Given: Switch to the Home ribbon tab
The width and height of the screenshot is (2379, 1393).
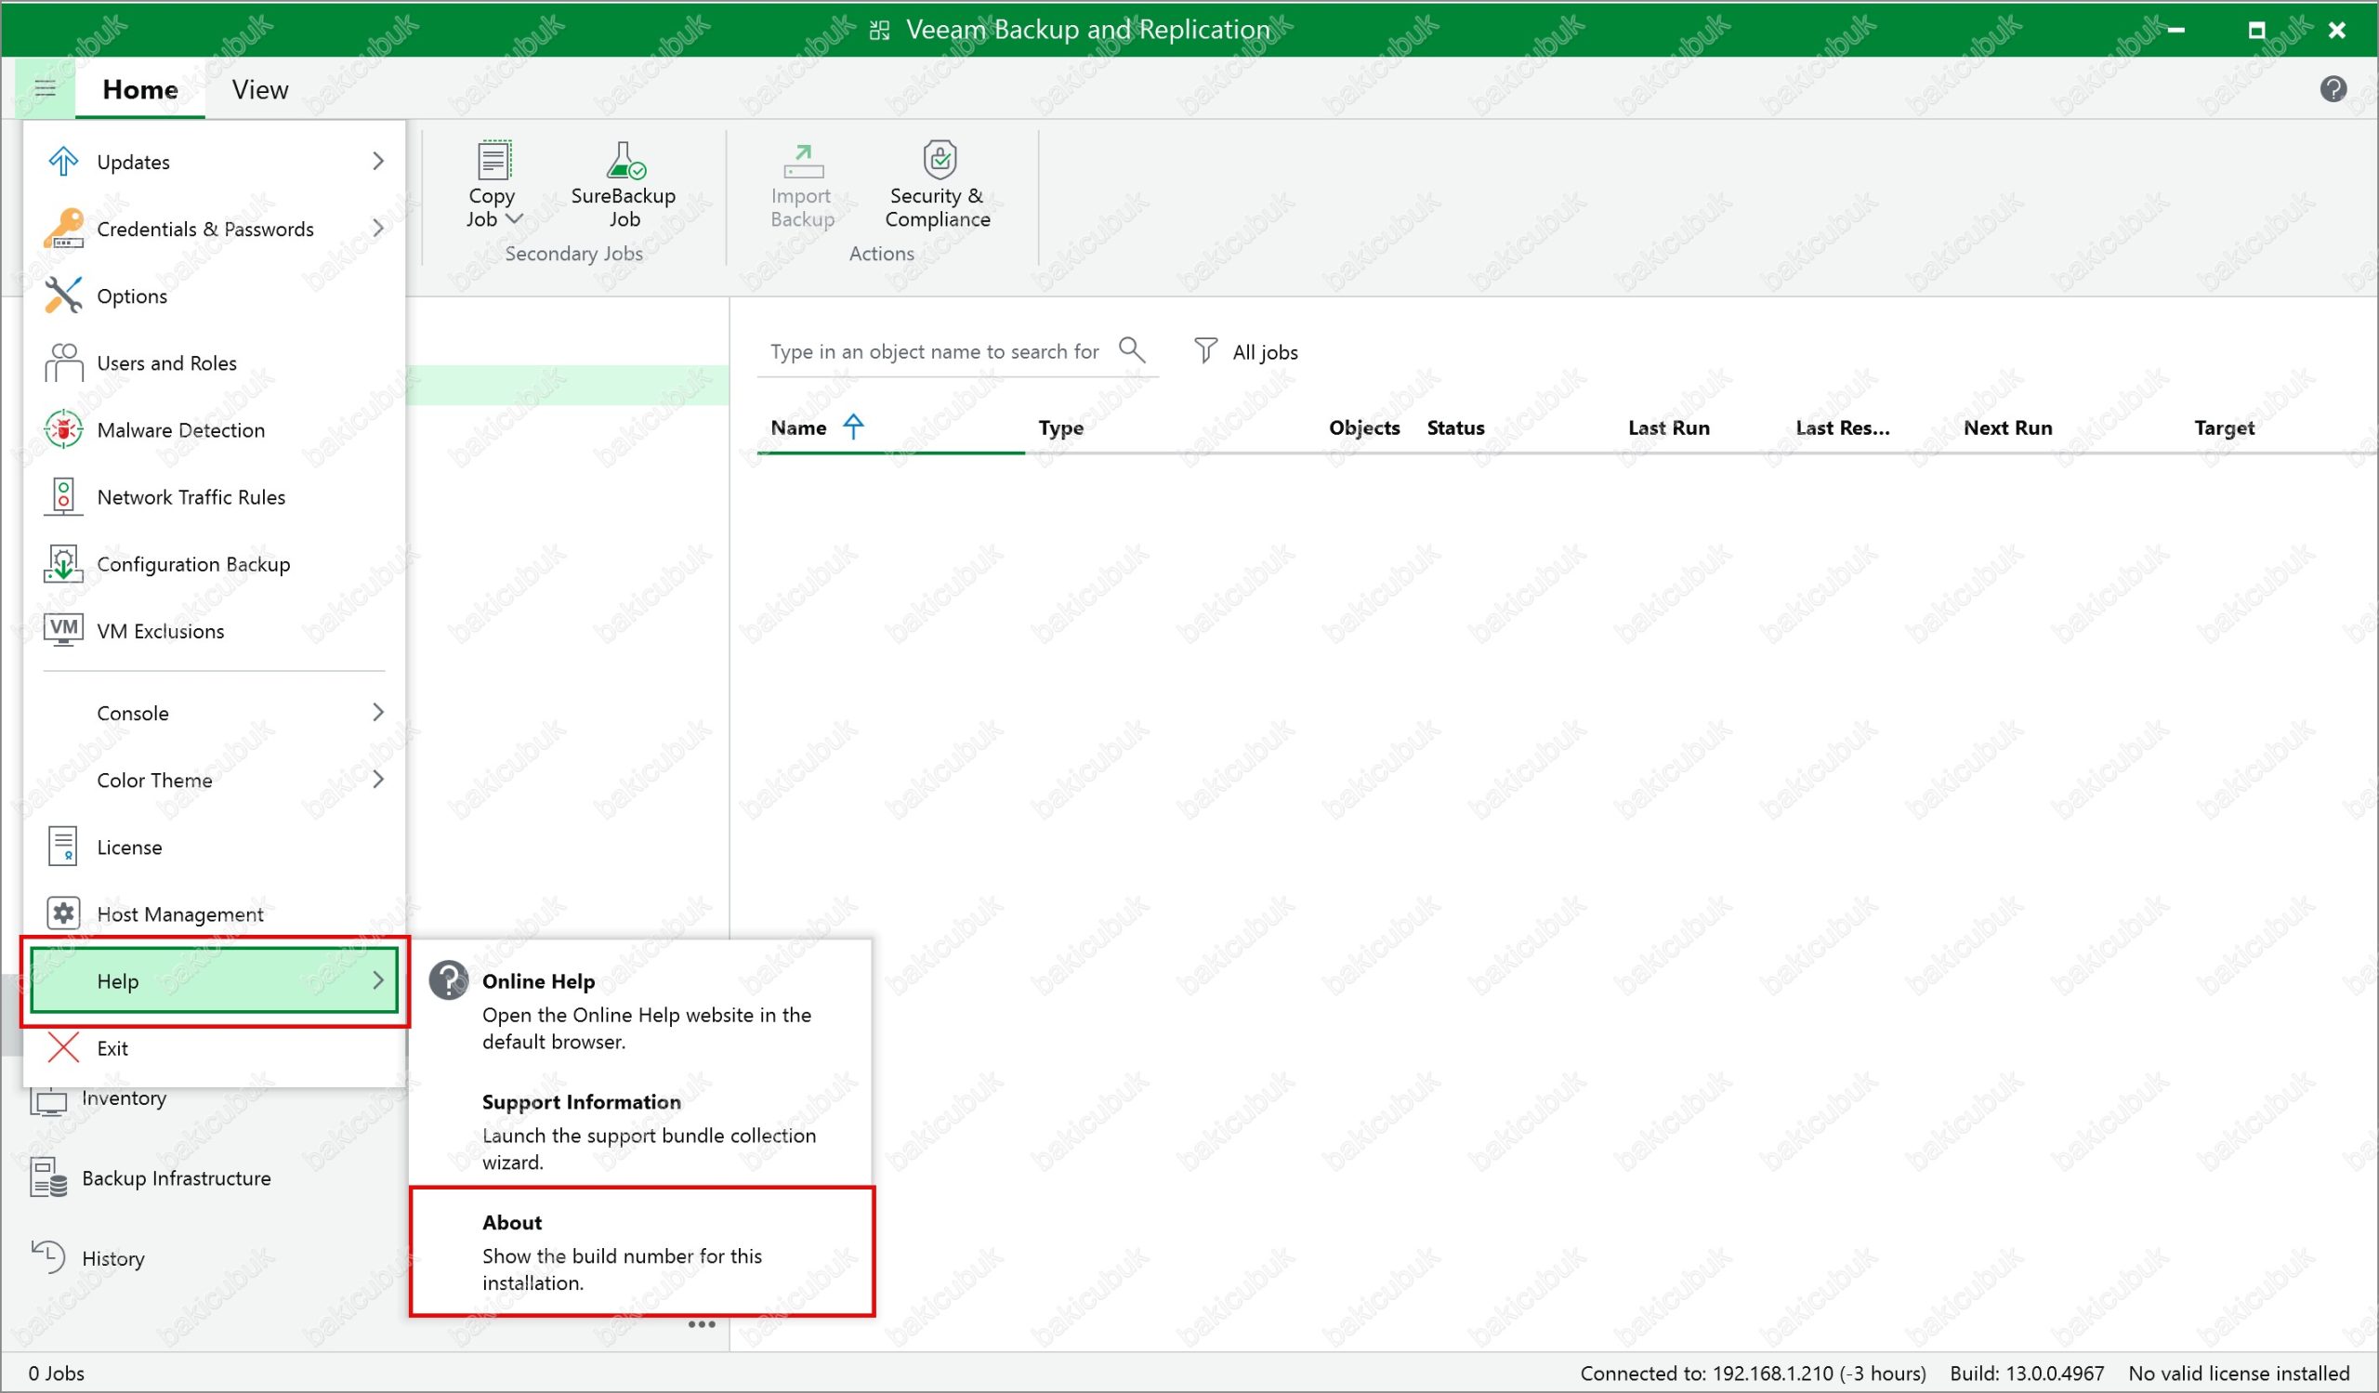Looking at the screenshot, I should click(139, 89).
